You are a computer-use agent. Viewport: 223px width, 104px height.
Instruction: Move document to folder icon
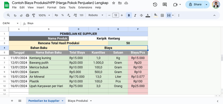click(120, 3)
